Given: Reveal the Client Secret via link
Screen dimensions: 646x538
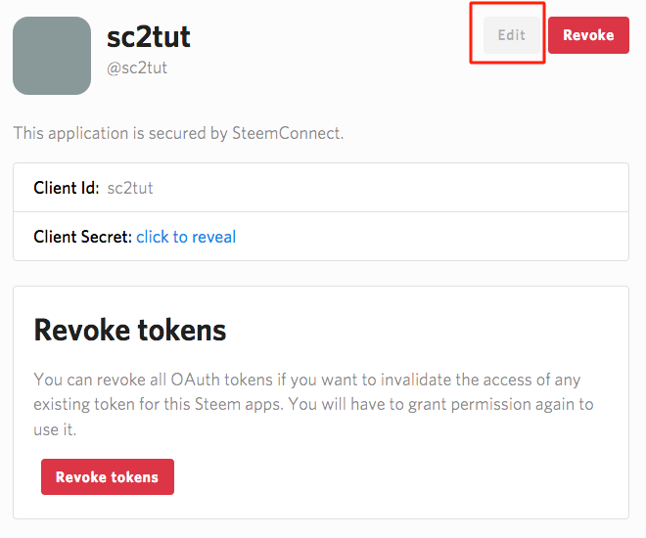Looking at the screenshot, I should pyautogui.click(x=186, y=237).
